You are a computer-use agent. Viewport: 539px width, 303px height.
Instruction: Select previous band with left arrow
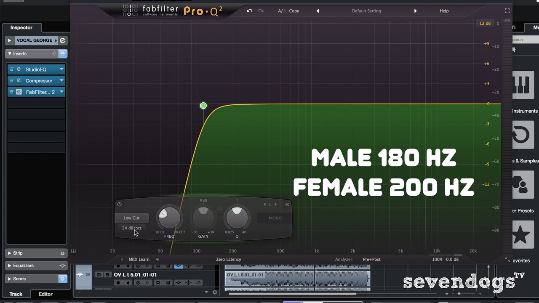264,205
